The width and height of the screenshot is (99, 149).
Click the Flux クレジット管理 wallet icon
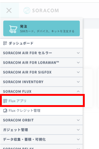click(x=5, y=111)
